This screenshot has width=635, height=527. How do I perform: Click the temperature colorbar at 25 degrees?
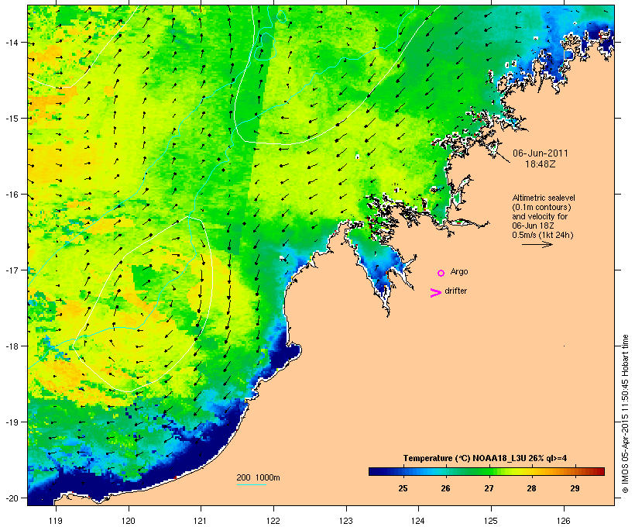(x=403, y=471)
